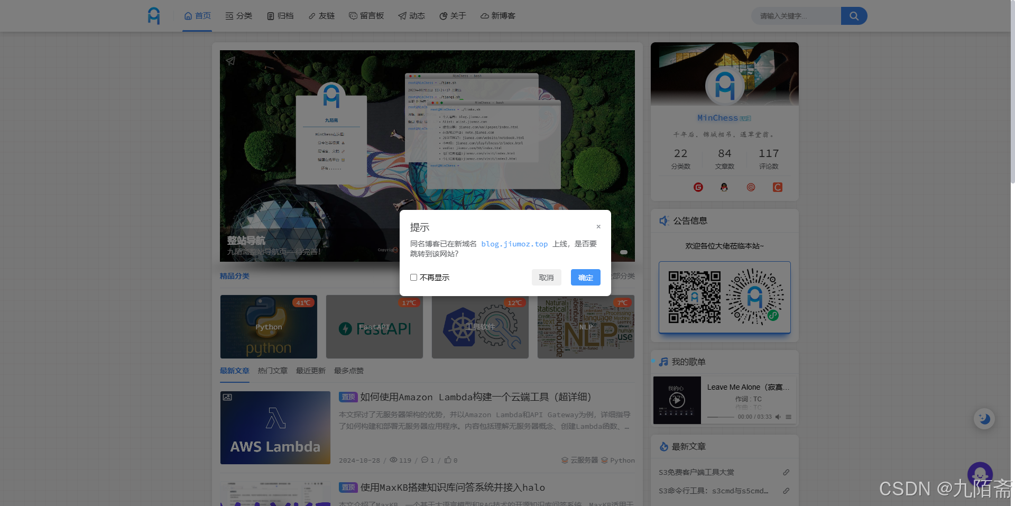This screenshot has height=506, width=1015.
Task: Go to the 归档 nav item
Action: point(280,16)
